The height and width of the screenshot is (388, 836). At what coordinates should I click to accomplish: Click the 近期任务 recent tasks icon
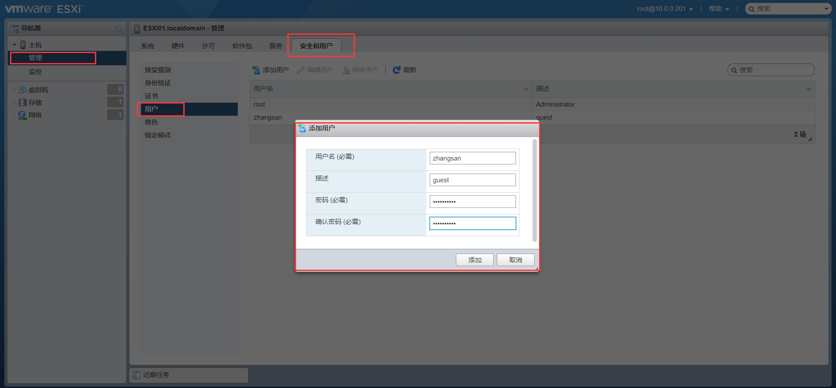pos(137,375)
